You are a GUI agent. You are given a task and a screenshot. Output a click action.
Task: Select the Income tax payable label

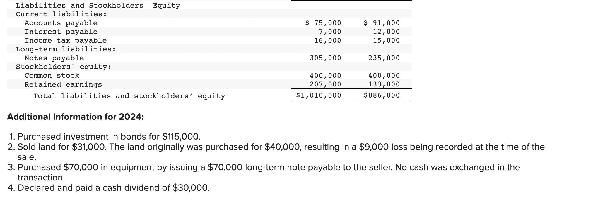tap(66, 40)
